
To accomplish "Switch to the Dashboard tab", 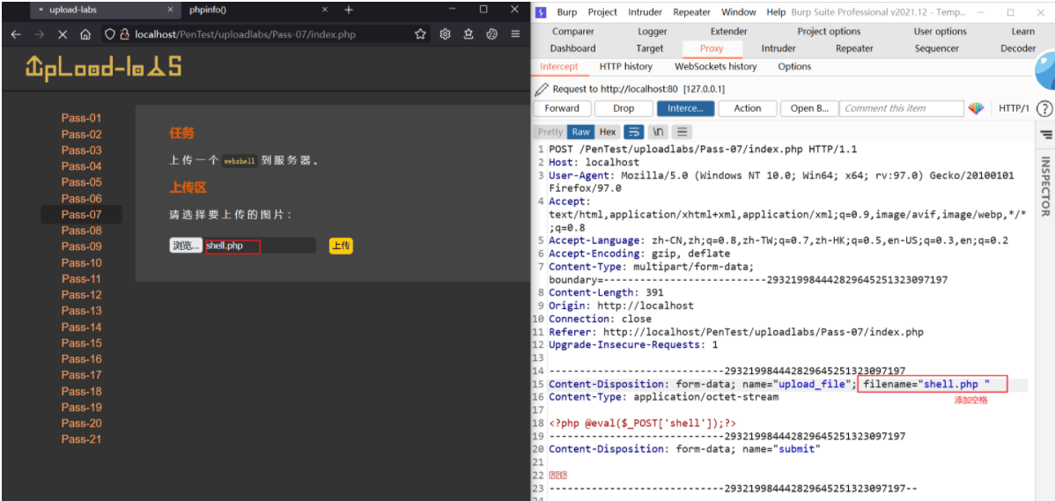I will pos(572,48).
